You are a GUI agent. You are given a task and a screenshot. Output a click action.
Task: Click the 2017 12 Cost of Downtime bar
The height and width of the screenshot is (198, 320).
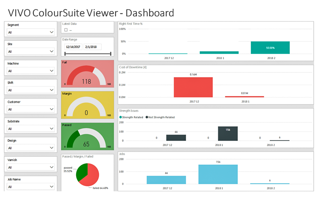(x=193, y=87)
